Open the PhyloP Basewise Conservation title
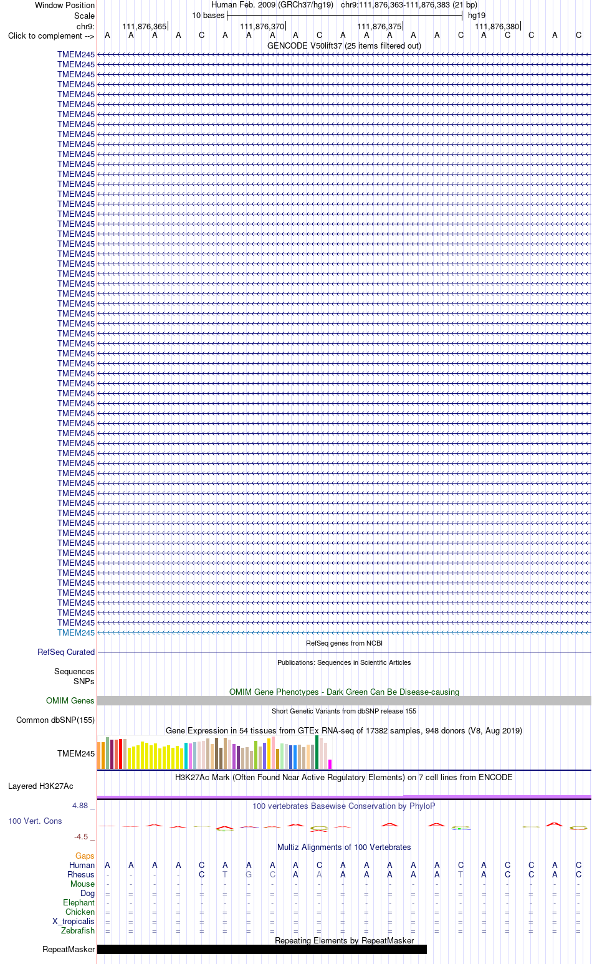This screenshot has width=592, height=964. tap(344, 806)
